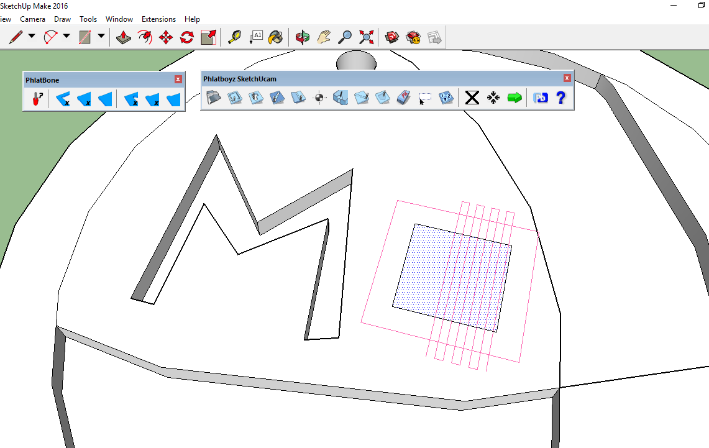709x448 pixels.
Task: Click the green arrow generate G-code button
Action: (x=514, y=98)
